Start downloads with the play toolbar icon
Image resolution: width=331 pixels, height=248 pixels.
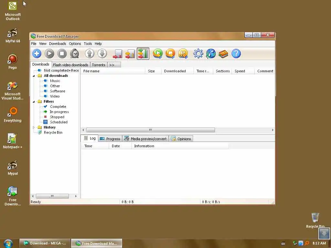49,54
